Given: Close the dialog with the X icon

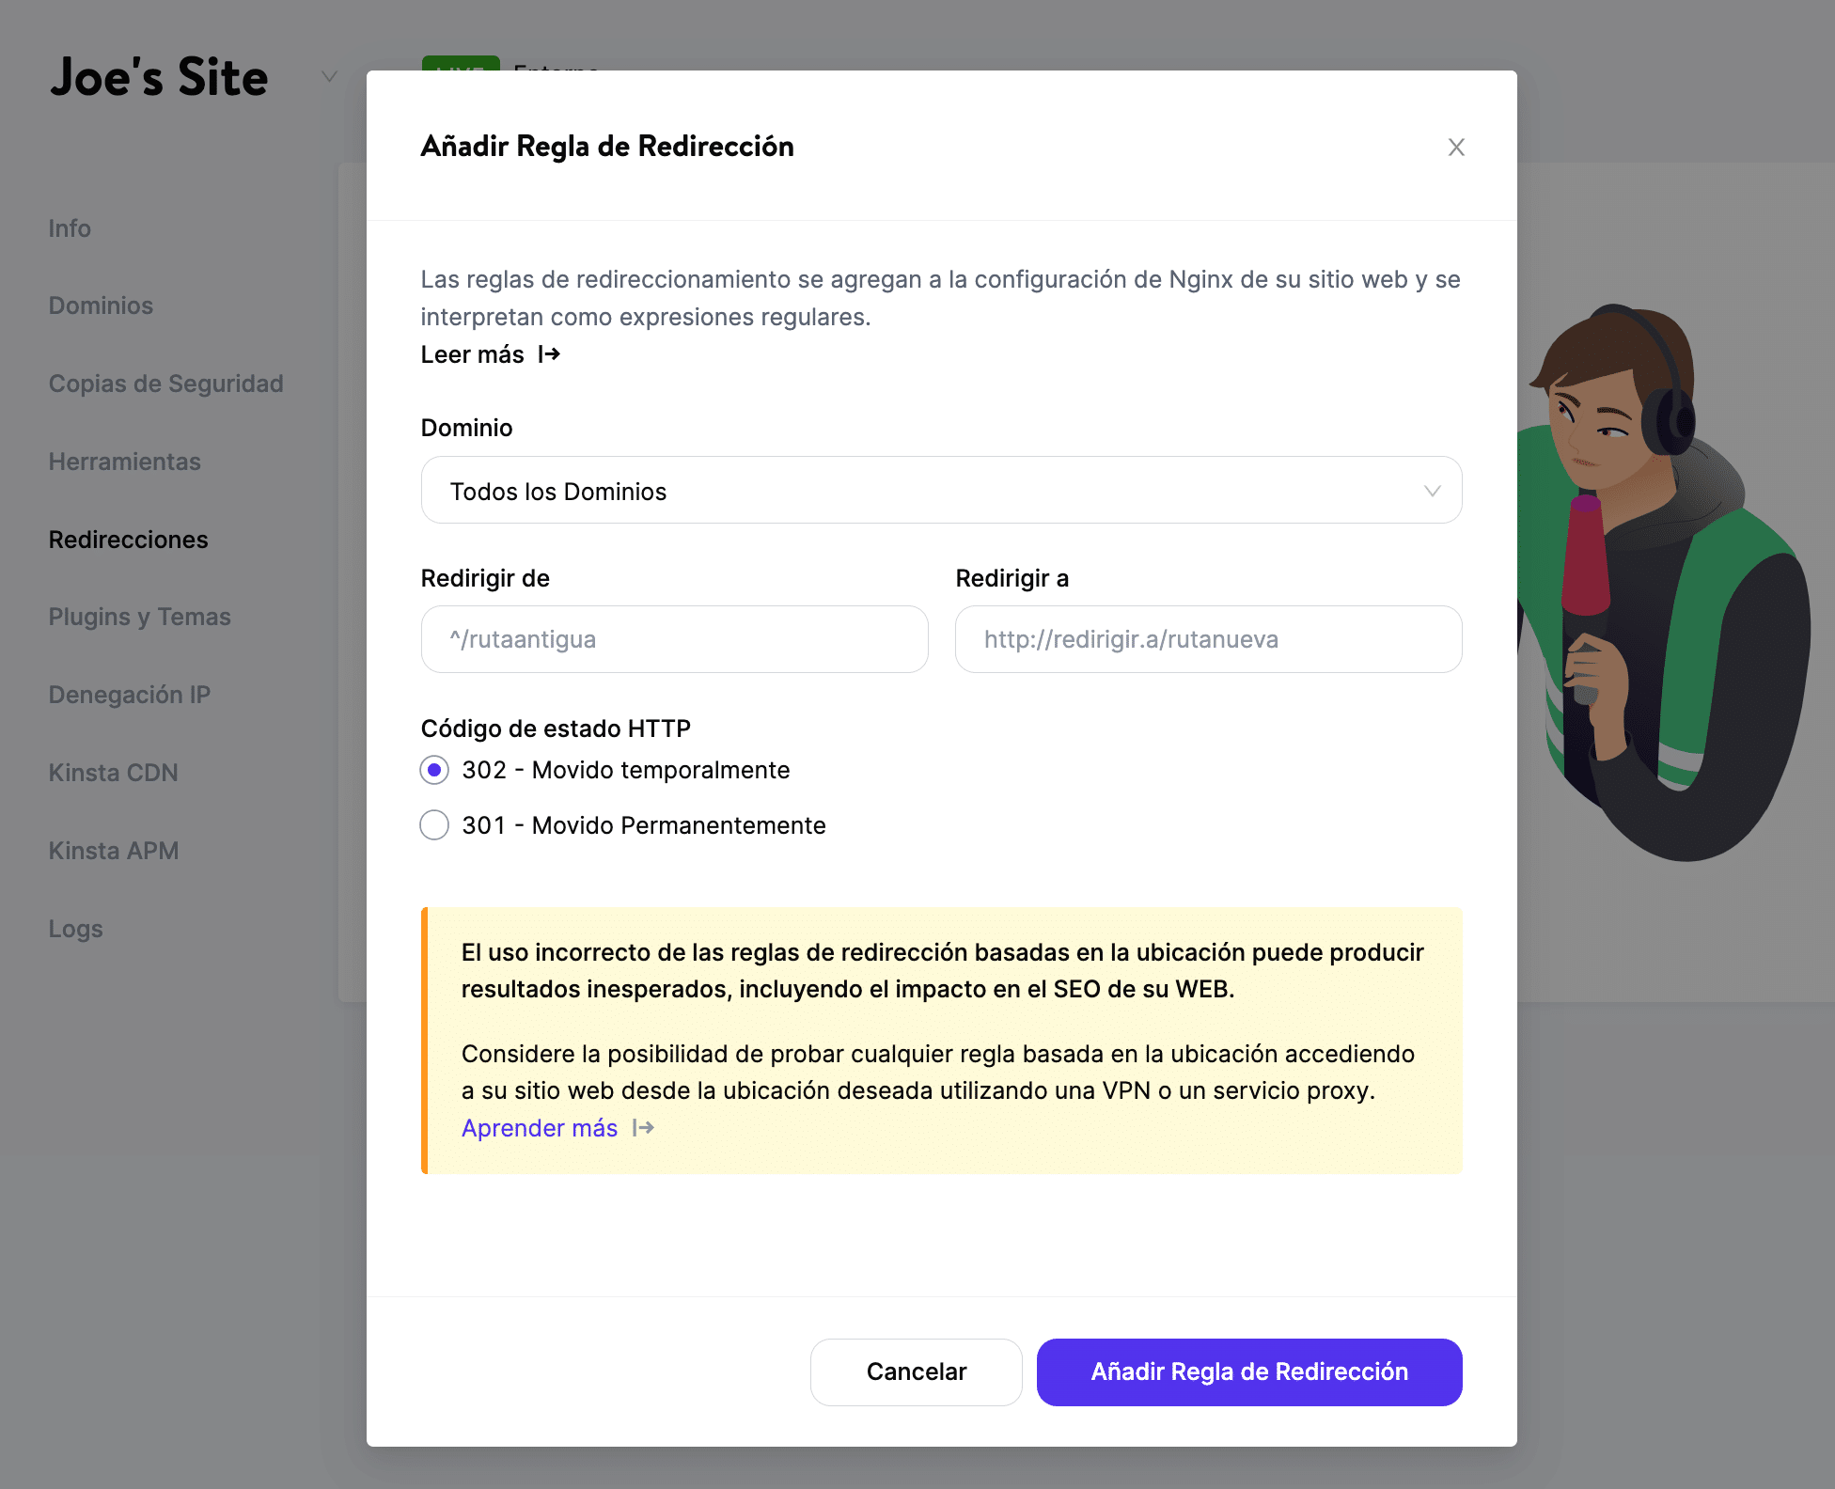Looking at the screenshot, I should point(1455,148).
